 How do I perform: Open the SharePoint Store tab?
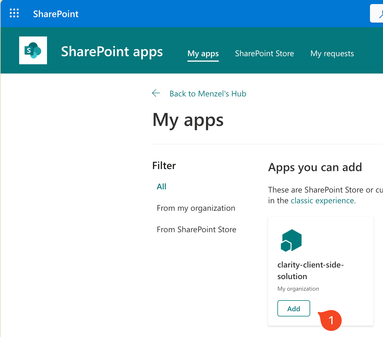[264, 54]
